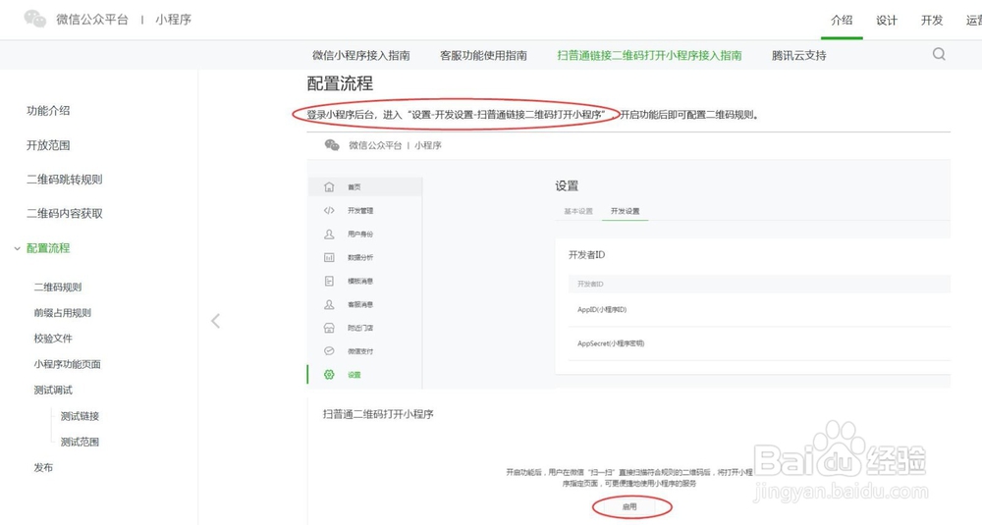Viewport: 982px width, 525px height.
Task: Select 配置流程 label in left sidebar
Action: point(48,248)
